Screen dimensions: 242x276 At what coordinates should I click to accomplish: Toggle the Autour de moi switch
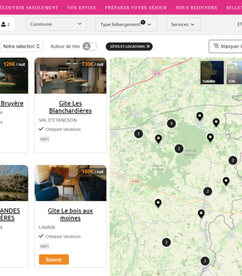(90, 47)
